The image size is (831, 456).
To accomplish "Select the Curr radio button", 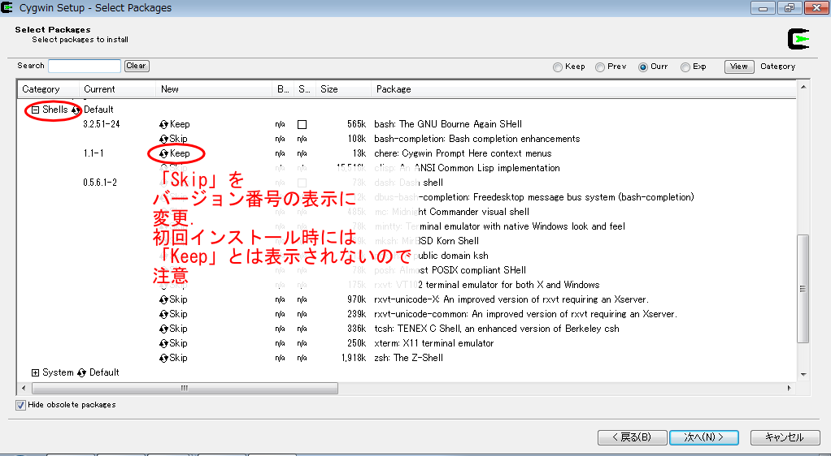I will click(643, 67).
